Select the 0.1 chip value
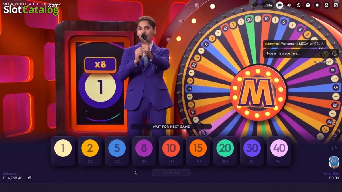The width and height of the screenshot is (342, 192). click(x=334, y=162)
